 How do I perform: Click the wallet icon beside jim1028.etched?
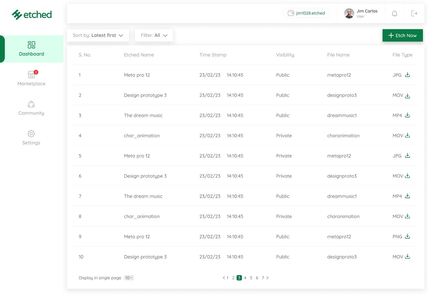point(291,13)
